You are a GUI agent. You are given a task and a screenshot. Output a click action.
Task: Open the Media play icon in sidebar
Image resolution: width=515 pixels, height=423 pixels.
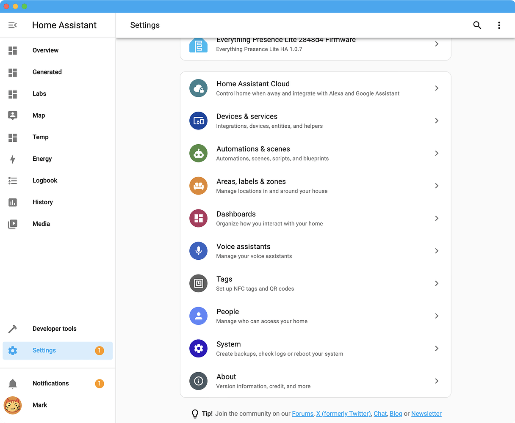13,223
